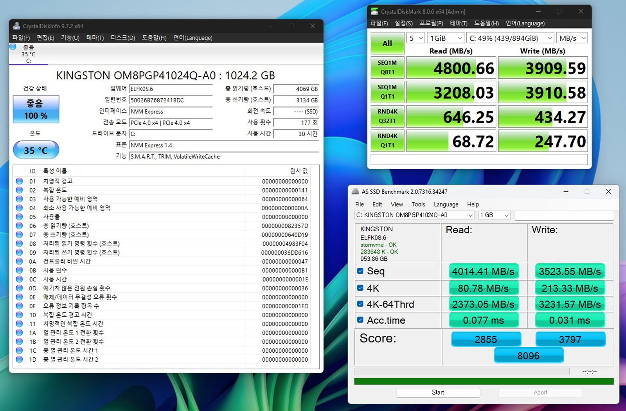Click status orb for attribute 0C 사용 시간
This screenshot has width=626, height=411.
[19, 279]
